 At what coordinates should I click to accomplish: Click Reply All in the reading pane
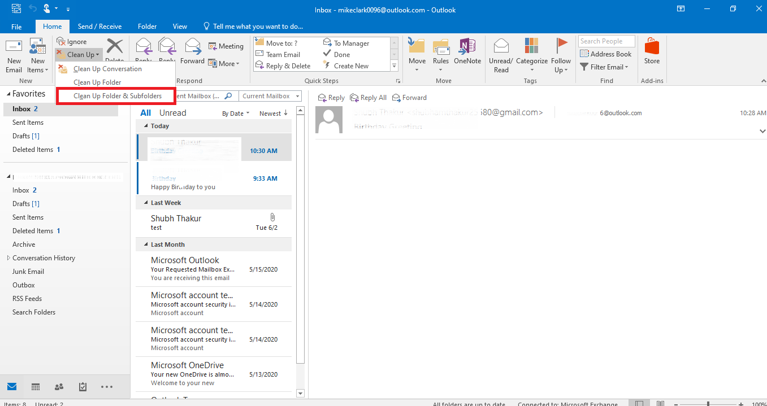(x=368, y=98)
